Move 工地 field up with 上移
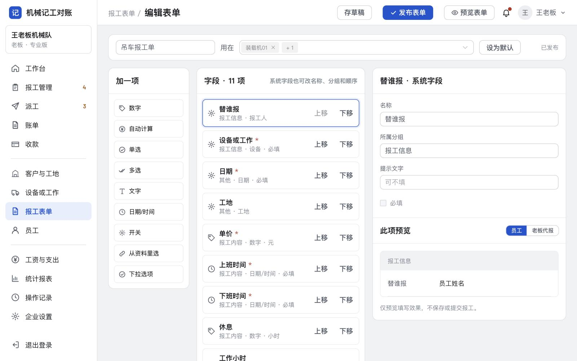577x361 pixels. tap(321, 206)
